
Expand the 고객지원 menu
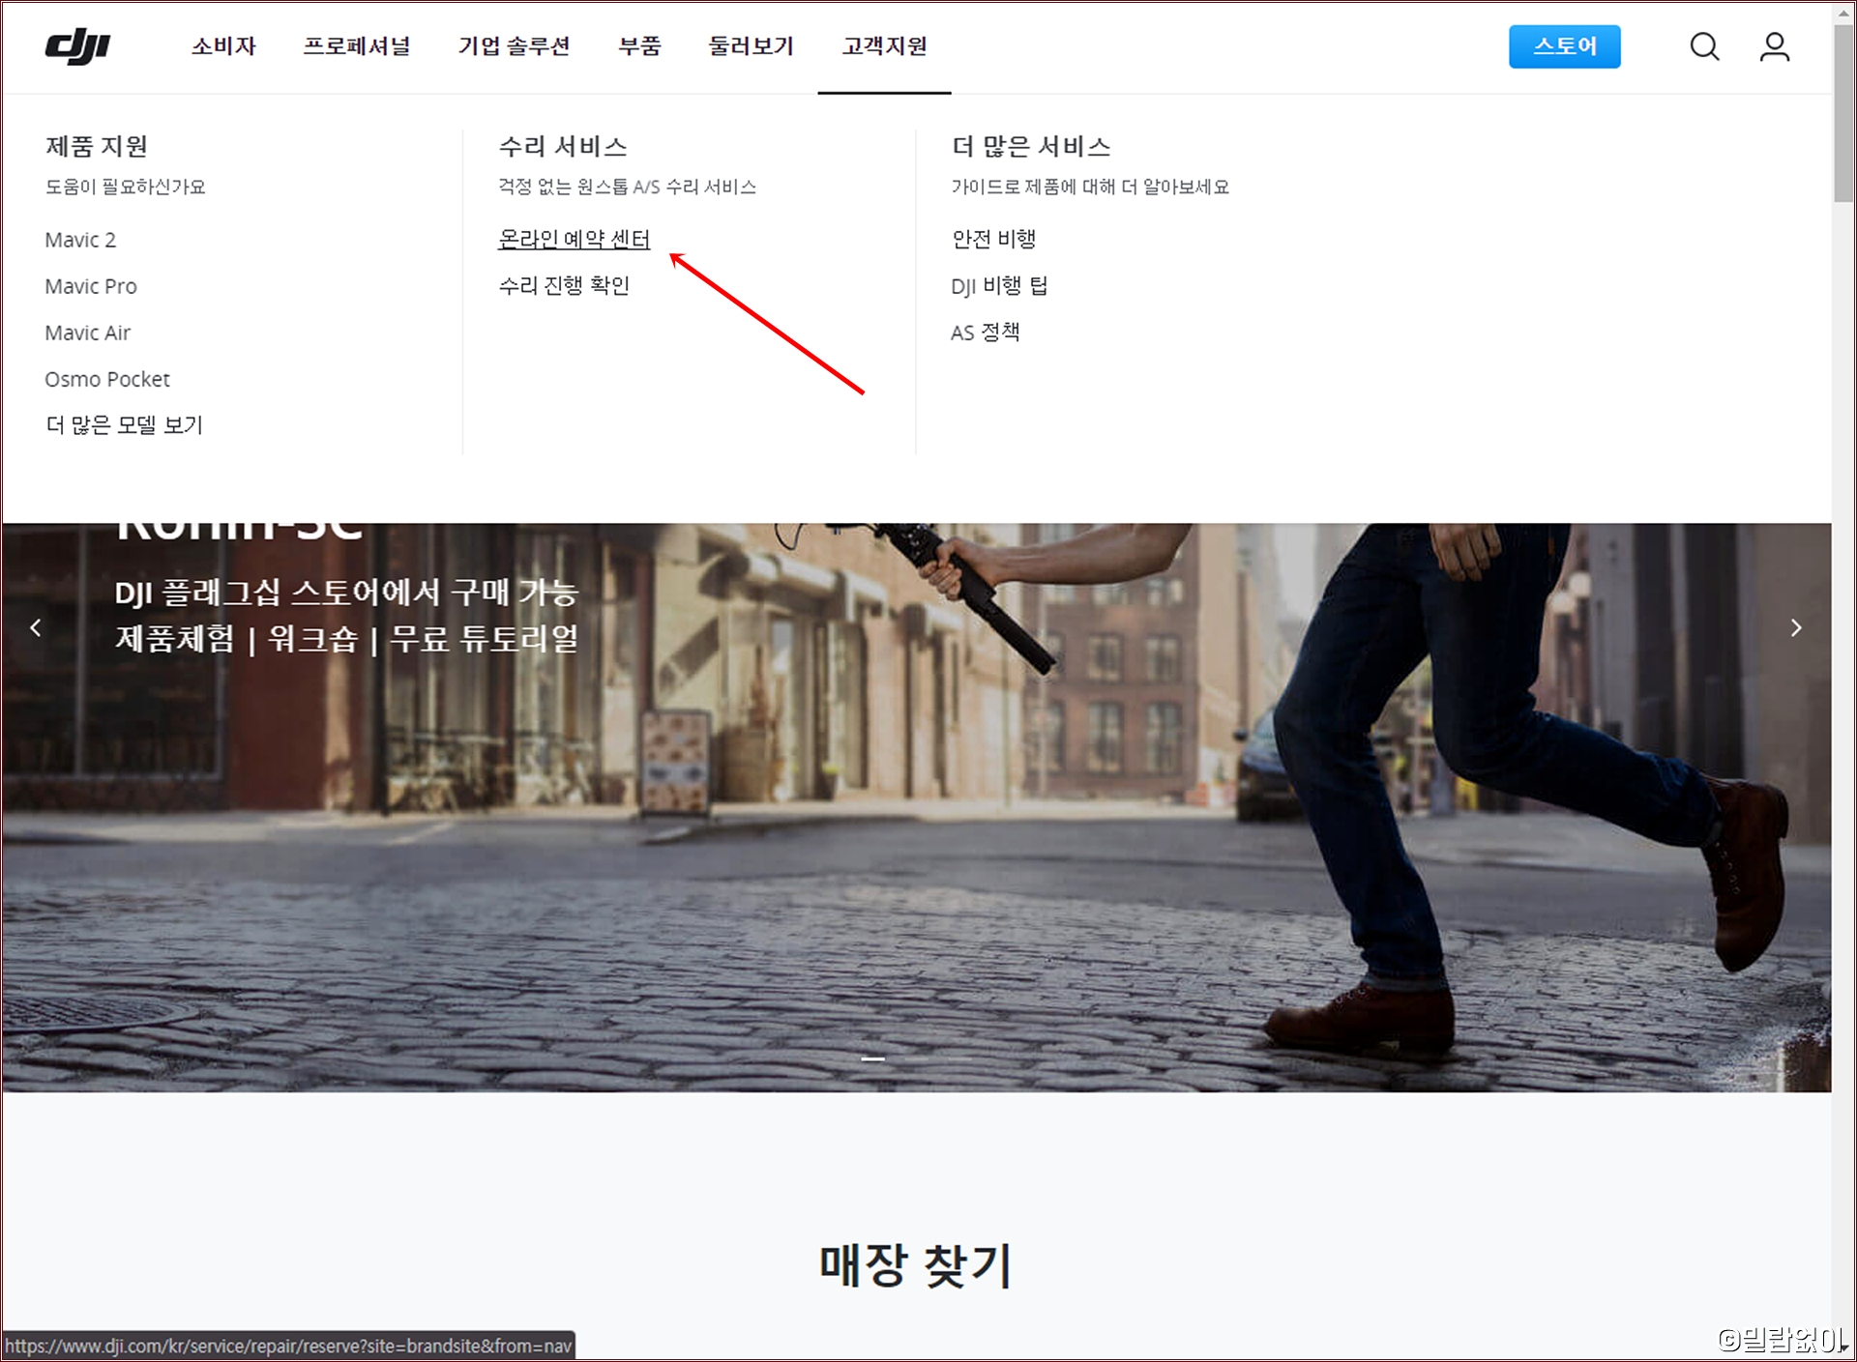pos(884,46)
